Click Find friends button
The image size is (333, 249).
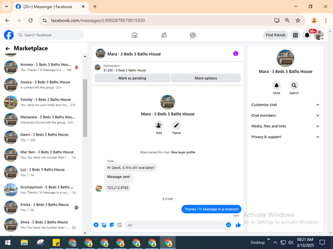[276, 35]
